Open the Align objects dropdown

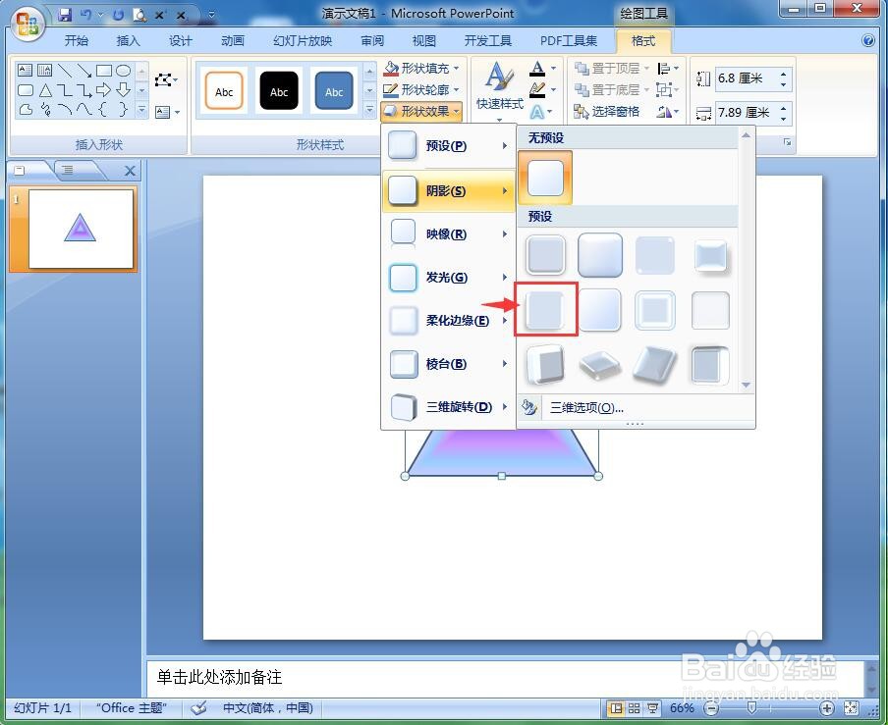pyautogui.click(x=668, y=69)
